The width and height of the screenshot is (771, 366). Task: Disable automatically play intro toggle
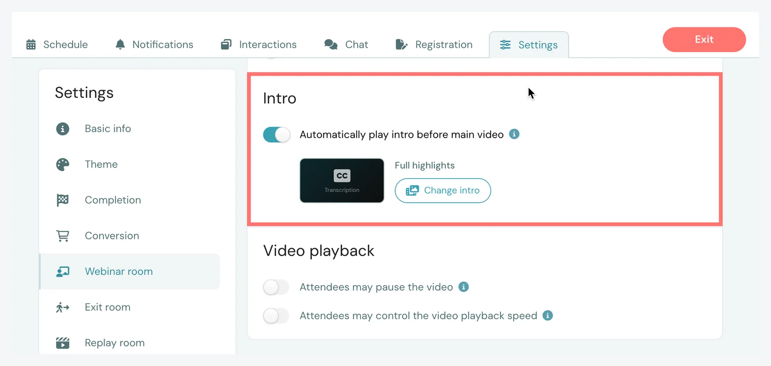[277, 134]
